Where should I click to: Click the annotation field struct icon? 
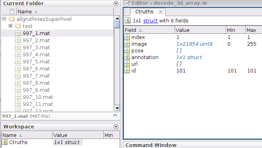(x=127, y=57)
